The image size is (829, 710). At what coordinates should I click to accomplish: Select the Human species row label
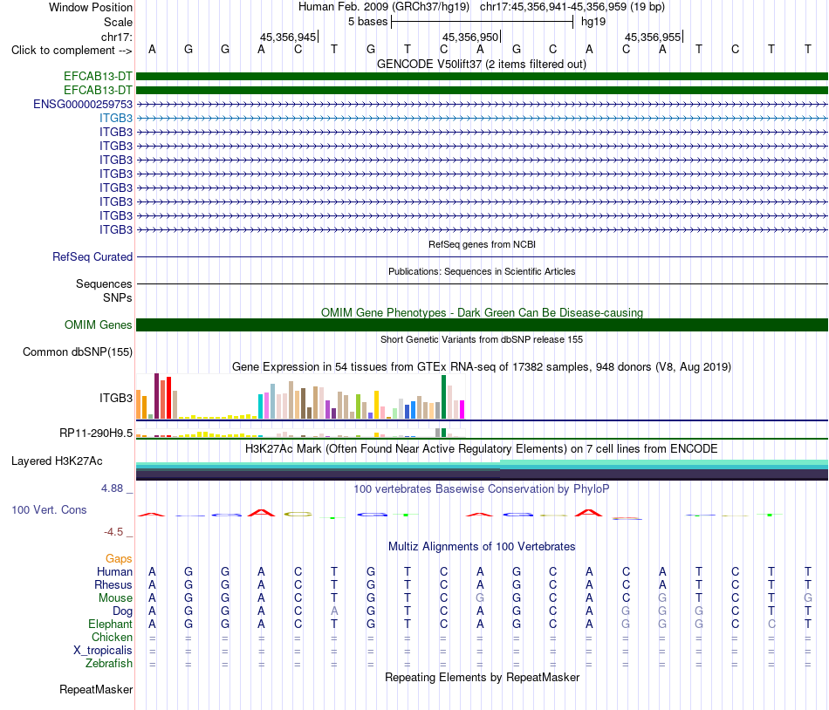point(114,571)
